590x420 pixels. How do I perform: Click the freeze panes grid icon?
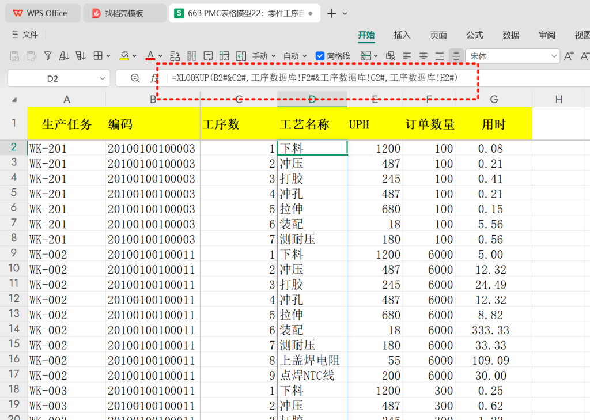(x=365, y=56)
